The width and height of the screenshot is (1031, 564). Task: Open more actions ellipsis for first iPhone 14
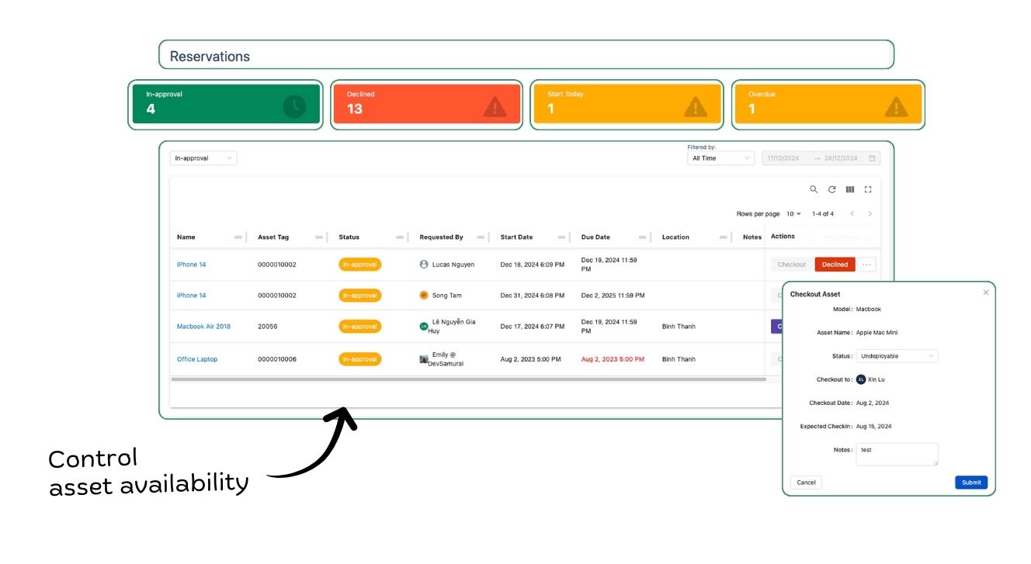pos(867,265)
